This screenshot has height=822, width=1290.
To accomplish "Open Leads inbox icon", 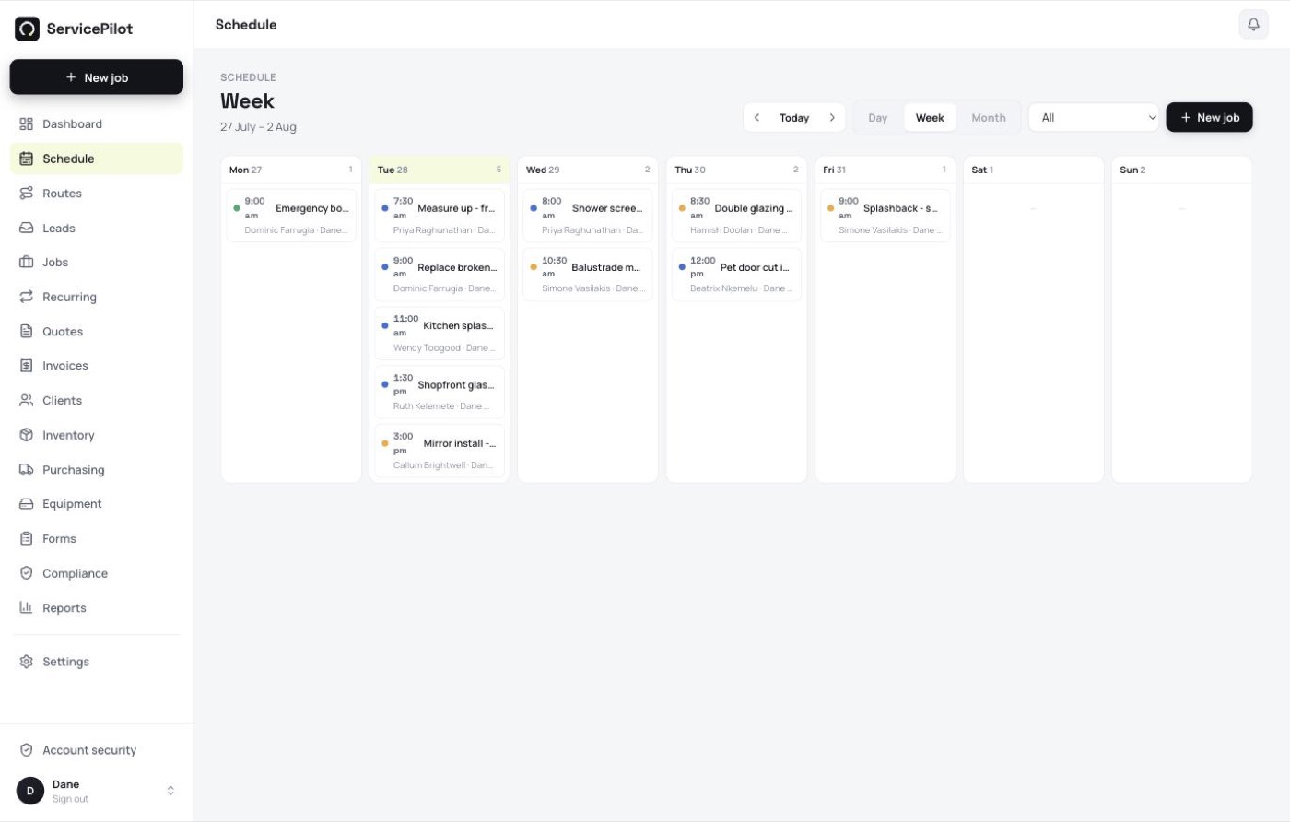I will coord(26,228).
